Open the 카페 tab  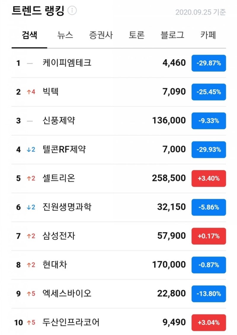tap(207, 35)
